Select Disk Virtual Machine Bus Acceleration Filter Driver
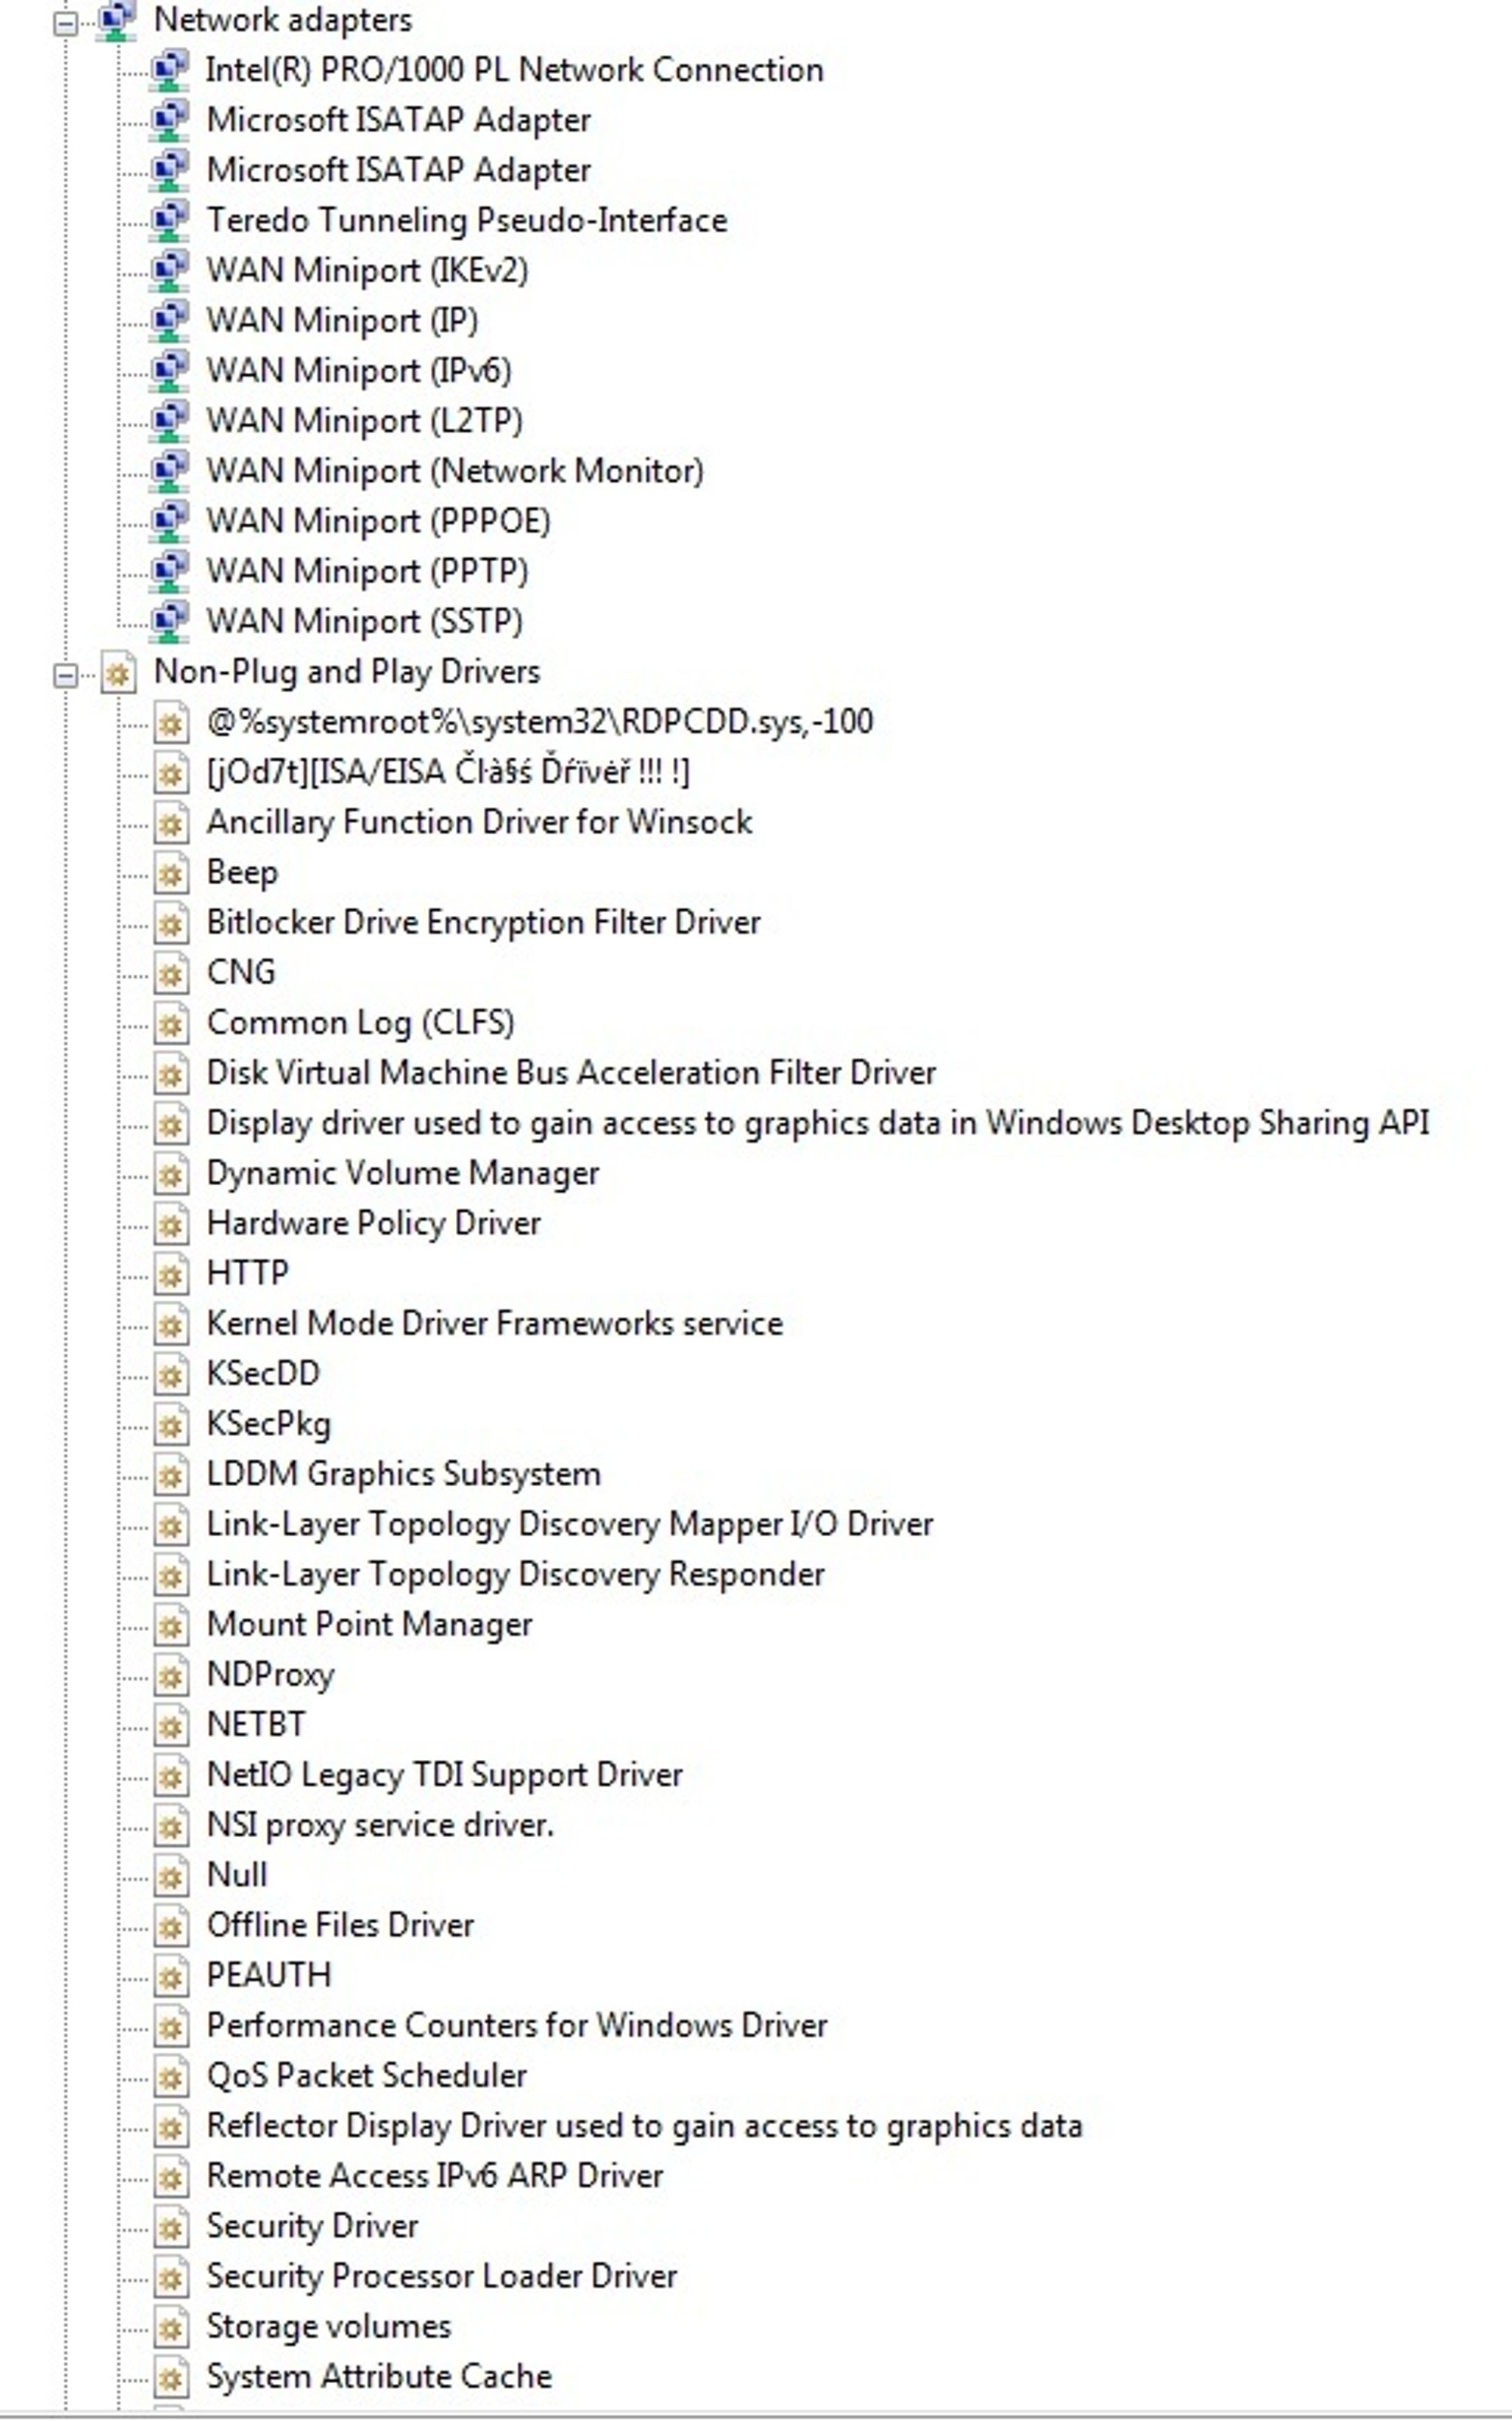The width and height of the screenshot is (1512, 2421). coord(571,1072)
